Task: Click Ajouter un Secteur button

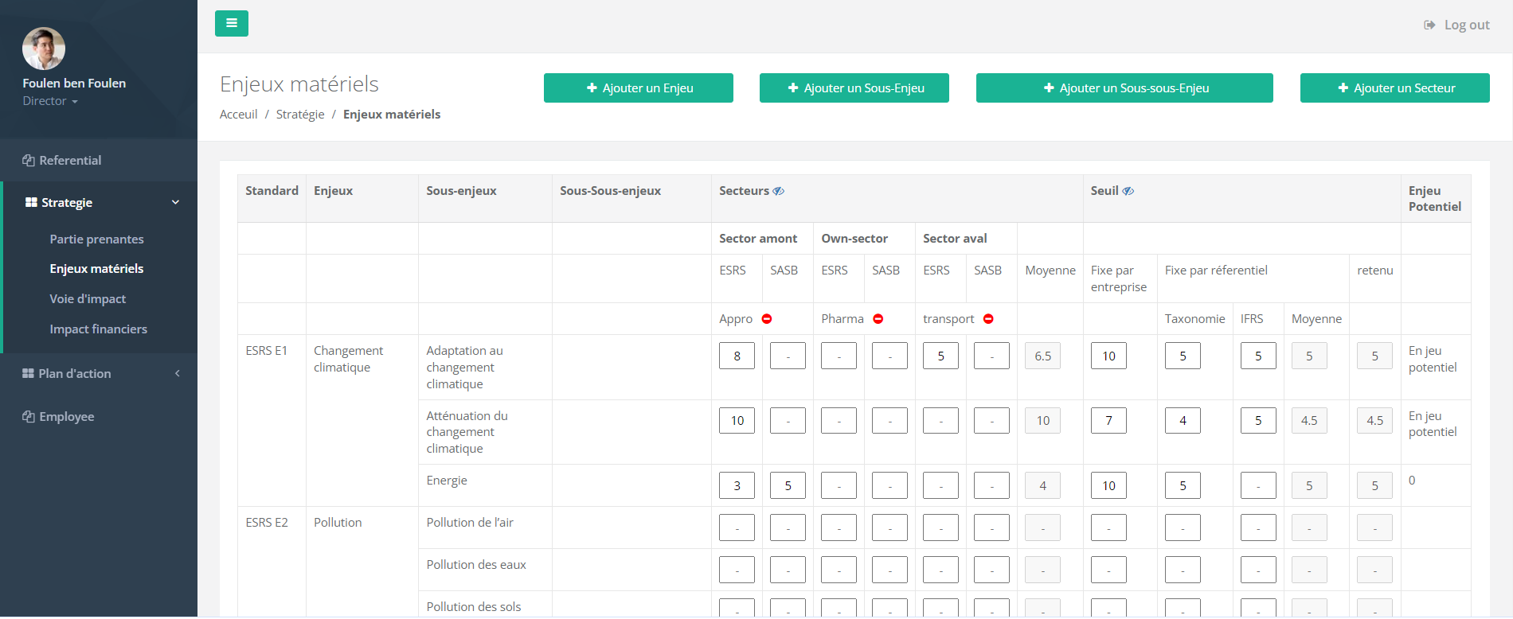Action: click(1394, 88)
